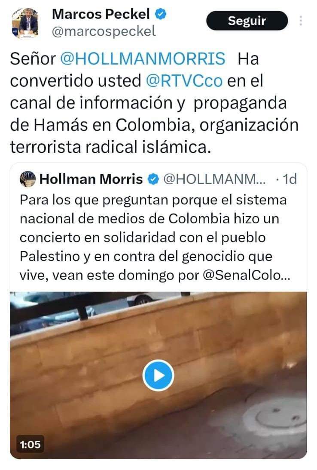The image size is (317, 470).
Task: Open Hollman Morris's display name link
Action: click(91, 179)
